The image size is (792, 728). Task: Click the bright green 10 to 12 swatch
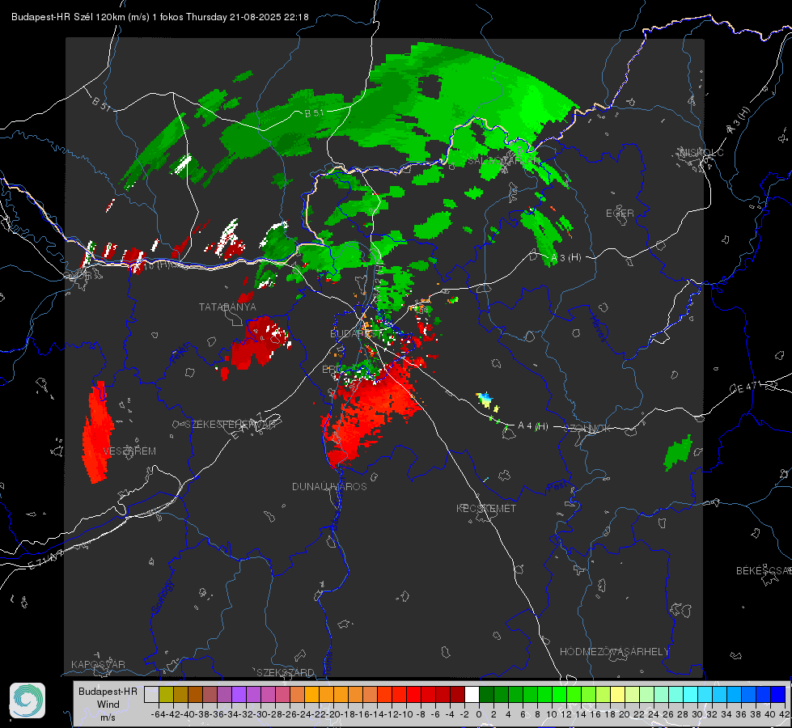pyautogui.click(x=559, y=695)
